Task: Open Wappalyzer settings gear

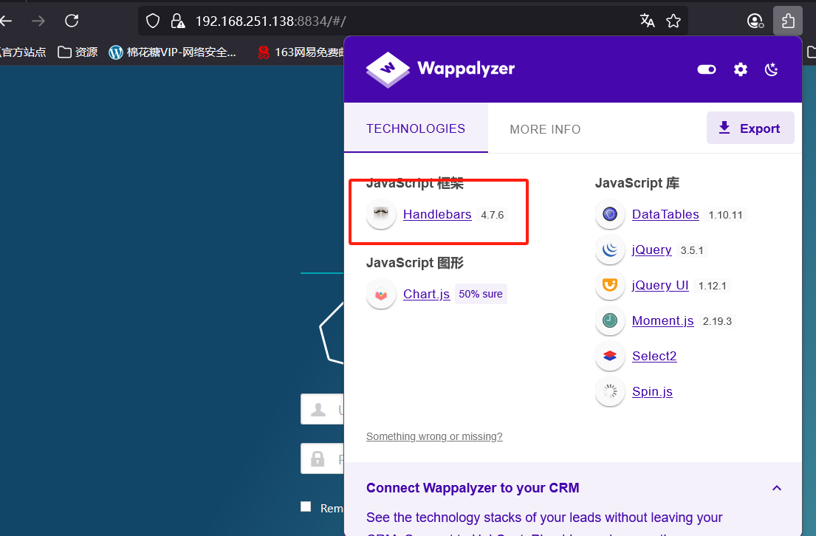Action: click(x=741, y=69)
